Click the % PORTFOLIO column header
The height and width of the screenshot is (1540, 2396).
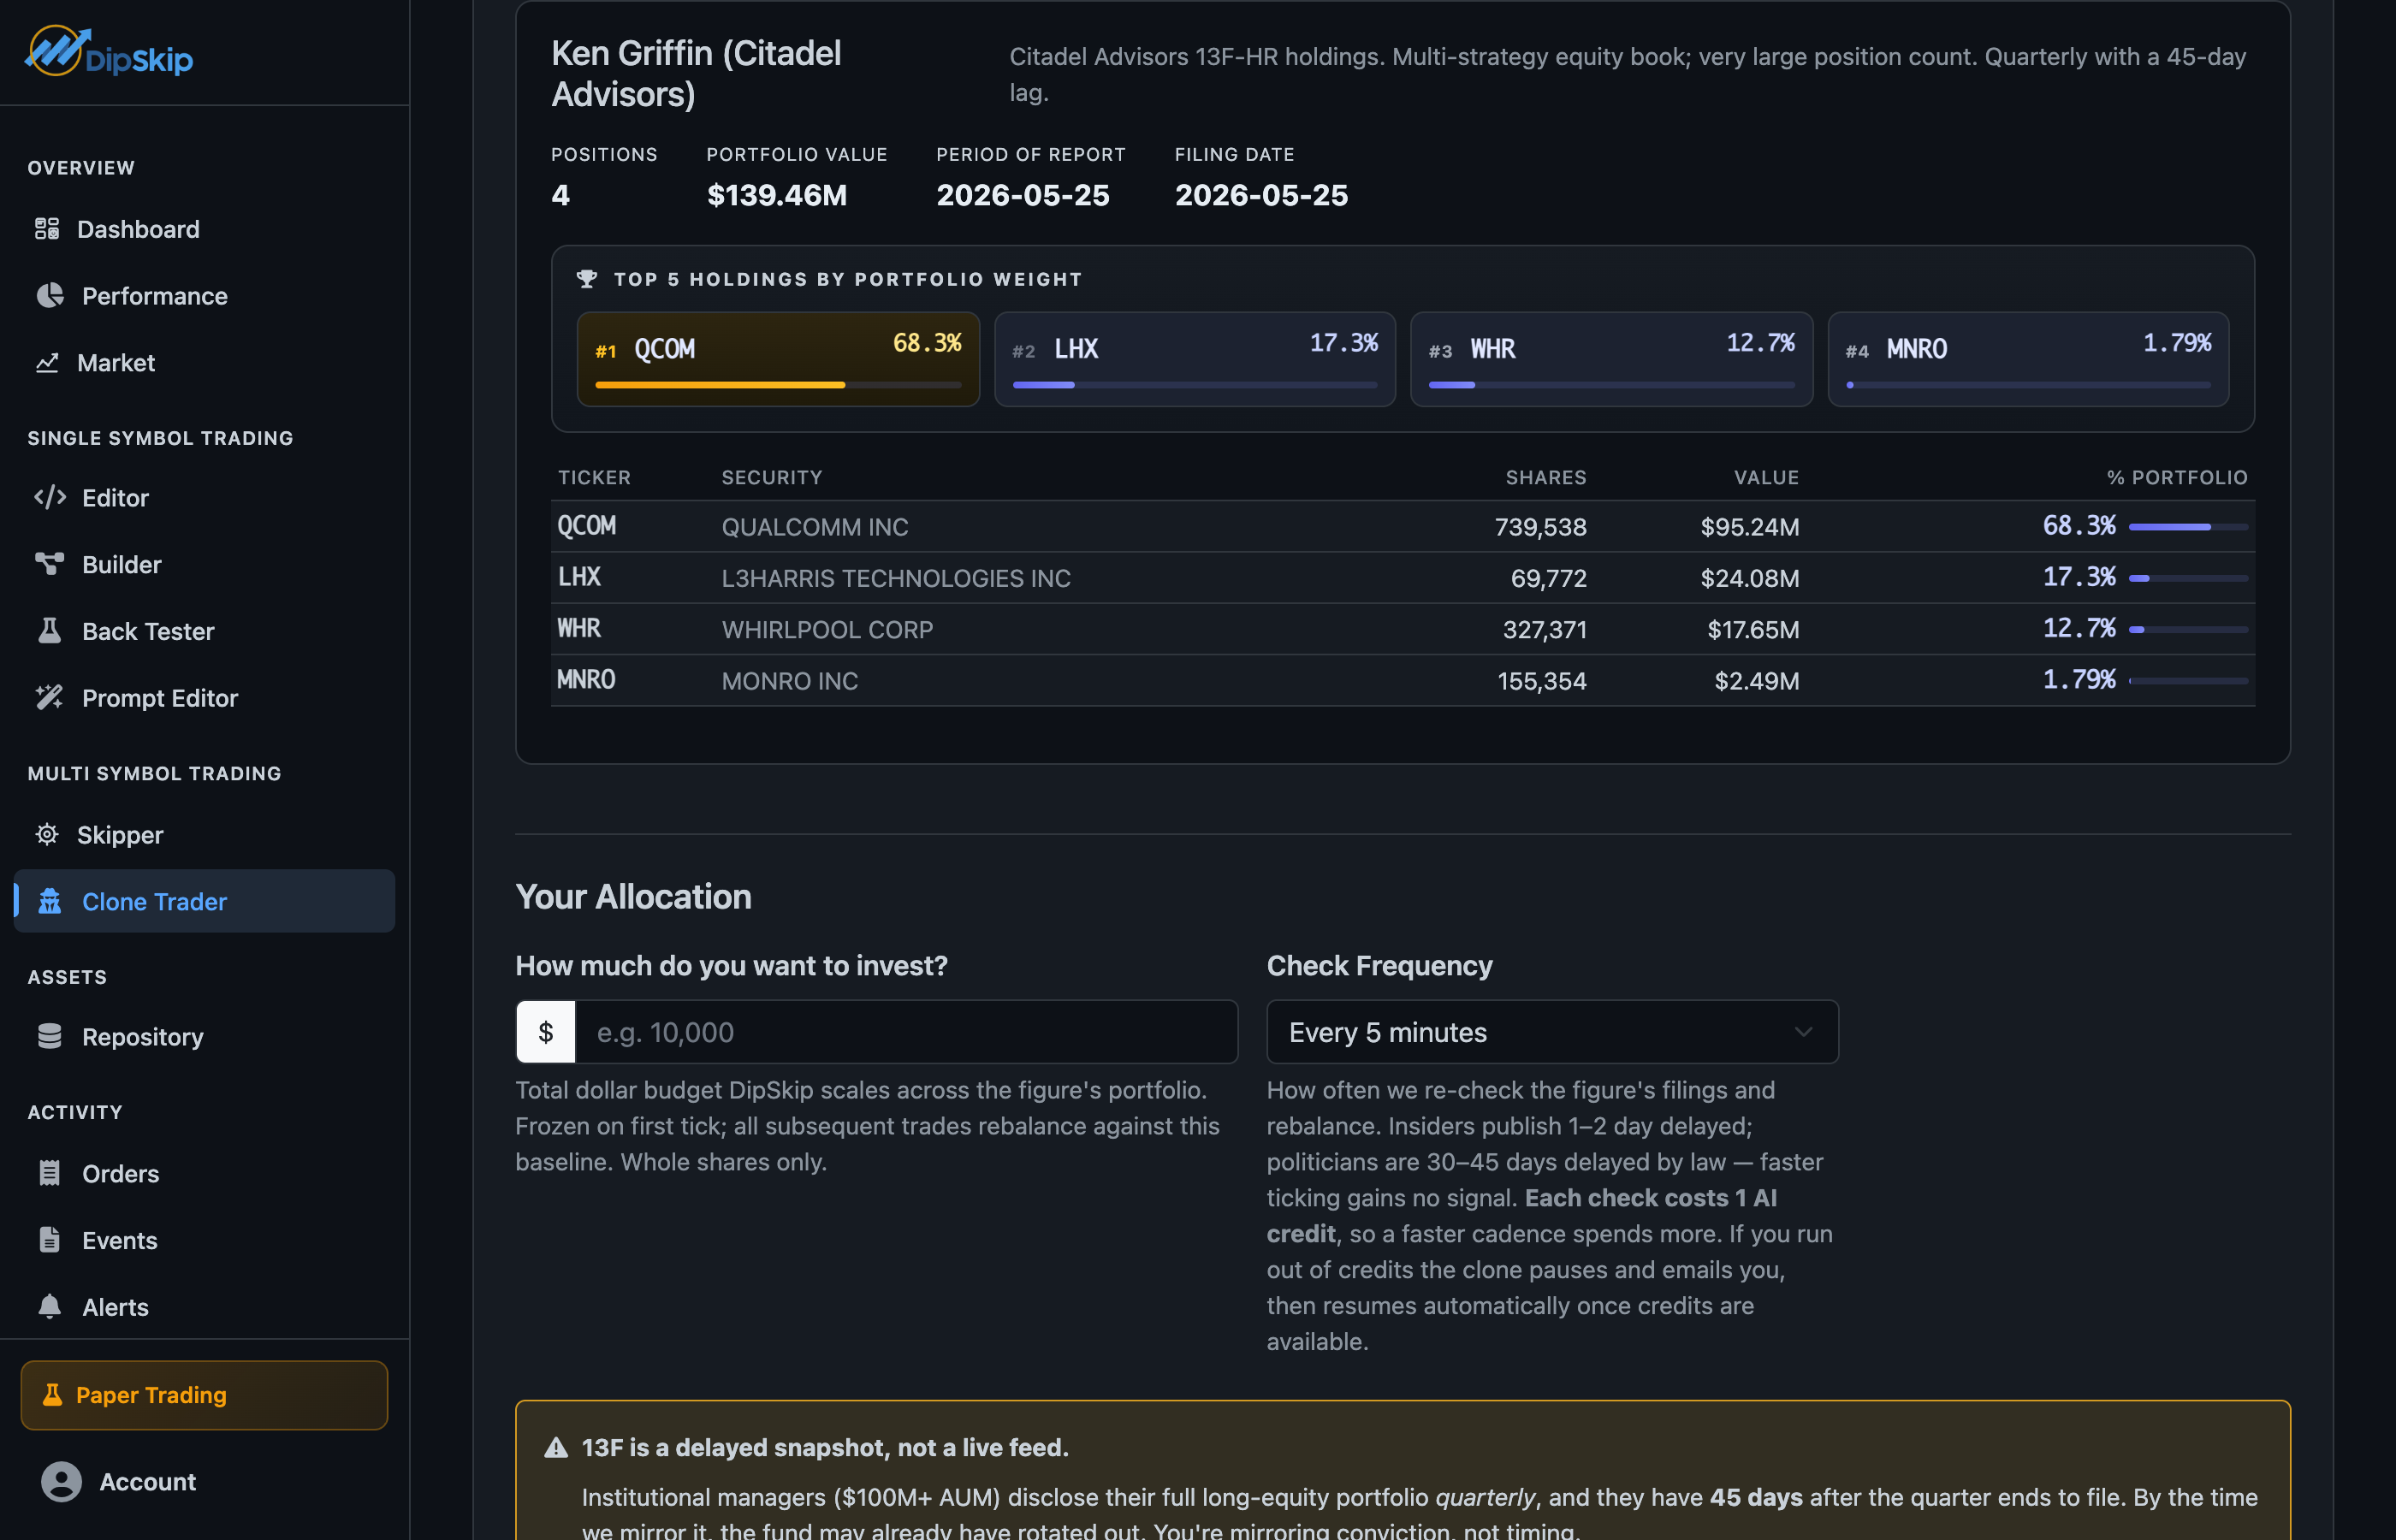[x=2177, y=477]
